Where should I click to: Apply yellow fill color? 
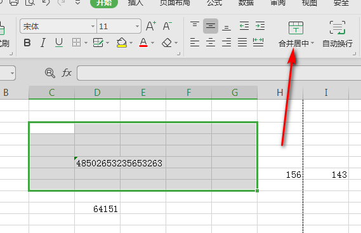pyautogui.click(x=122, y=43)
